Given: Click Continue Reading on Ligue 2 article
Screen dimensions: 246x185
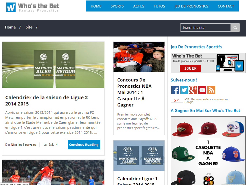Looking at the screenshot, I should pyautogui.click(x=84, y=144).
